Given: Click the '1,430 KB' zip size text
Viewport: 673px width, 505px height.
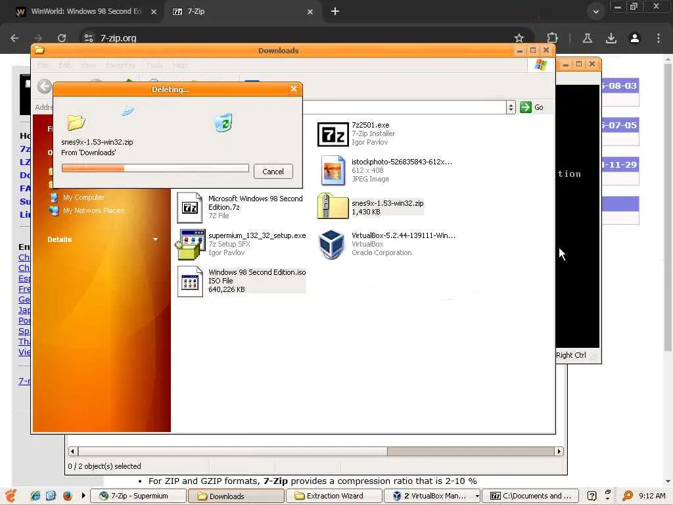Looking at the screenshot, I should (x=366, y=212).
